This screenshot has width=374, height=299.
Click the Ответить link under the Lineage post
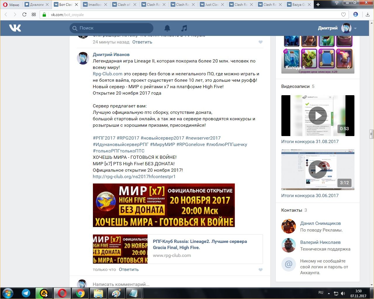(129, 270)
